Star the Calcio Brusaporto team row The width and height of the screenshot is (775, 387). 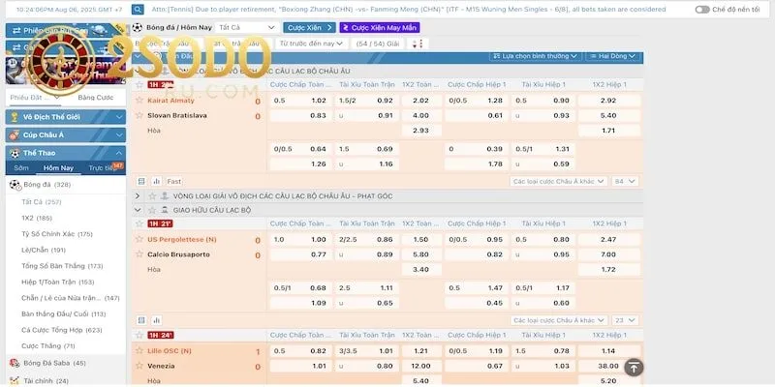coord(139,254)
